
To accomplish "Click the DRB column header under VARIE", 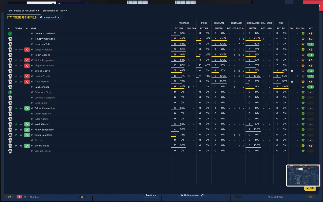I will [270, 28].
